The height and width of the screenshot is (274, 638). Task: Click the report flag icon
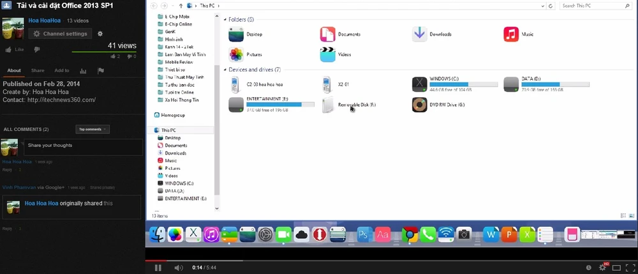pos(101,71)
